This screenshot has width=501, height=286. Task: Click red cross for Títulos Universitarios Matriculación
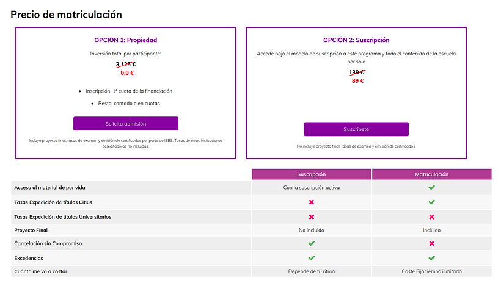coord(431,217)
